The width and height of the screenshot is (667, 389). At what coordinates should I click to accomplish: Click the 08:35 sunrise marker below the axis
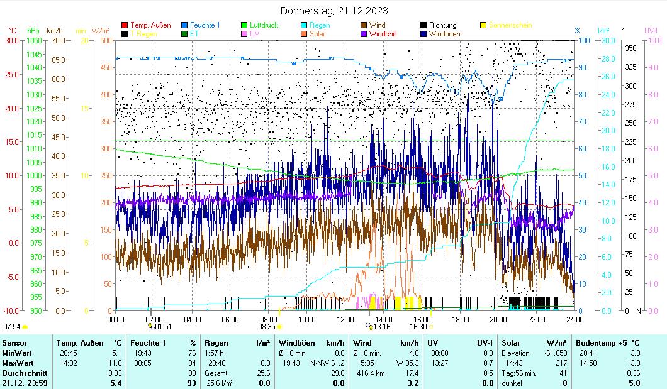click(267, 327)
